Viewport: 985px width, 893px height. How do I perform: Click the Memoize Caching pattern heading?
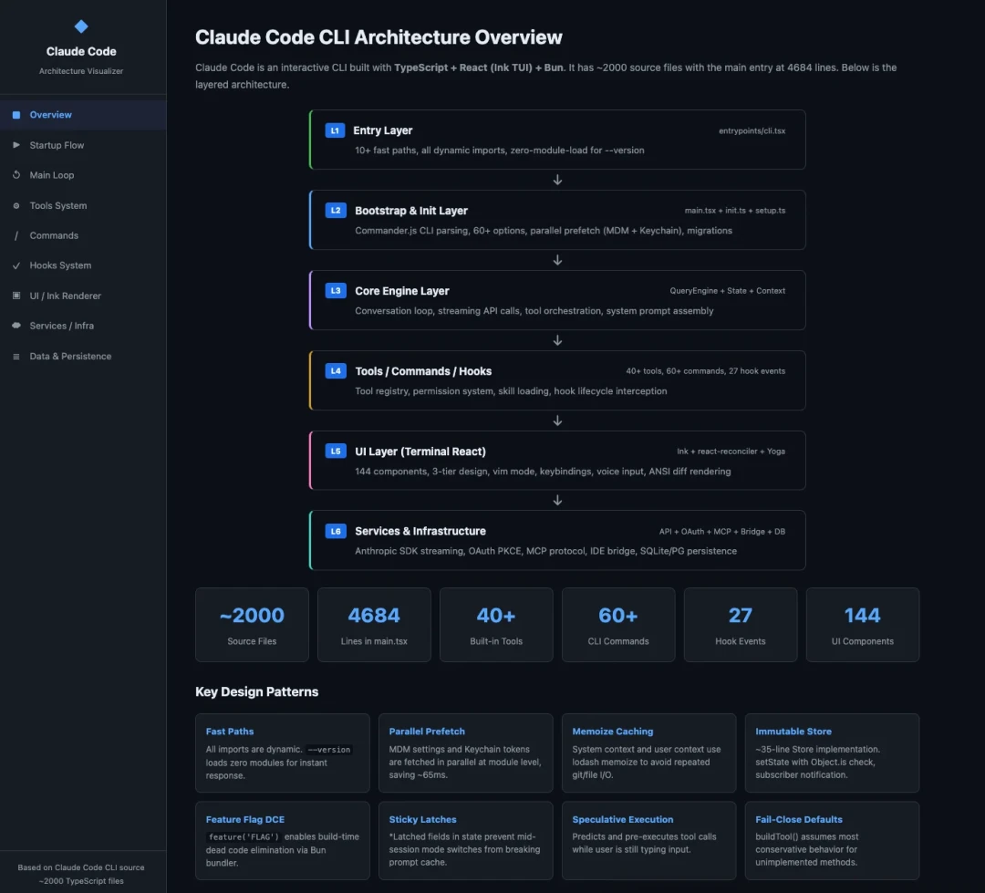tap(613, 732)
